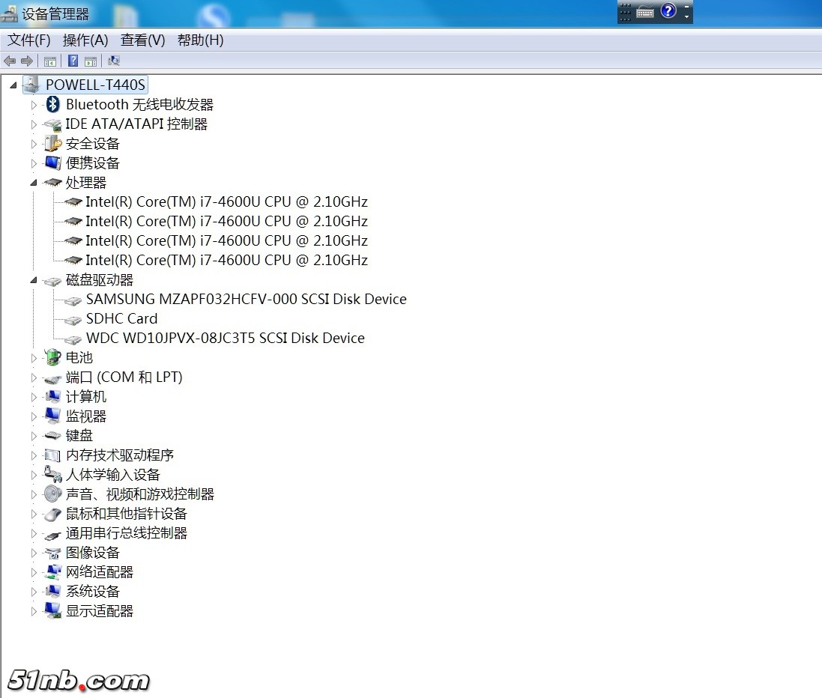The height and width of the screenshot is (698, 822).
Task: Click the 显示适配器 display icon
Action: coord(52,610)
